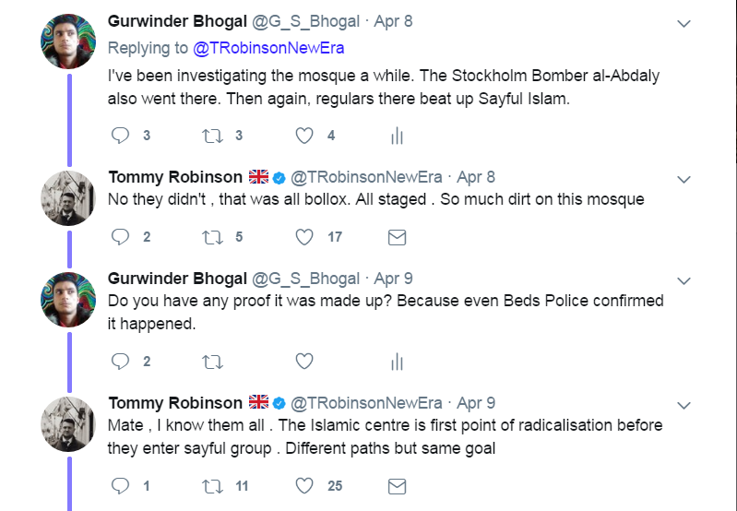Screen dimensions: 737x511
Task: Send Tommy's Apr 8 tweet by direct message
Action: (397, 237)
